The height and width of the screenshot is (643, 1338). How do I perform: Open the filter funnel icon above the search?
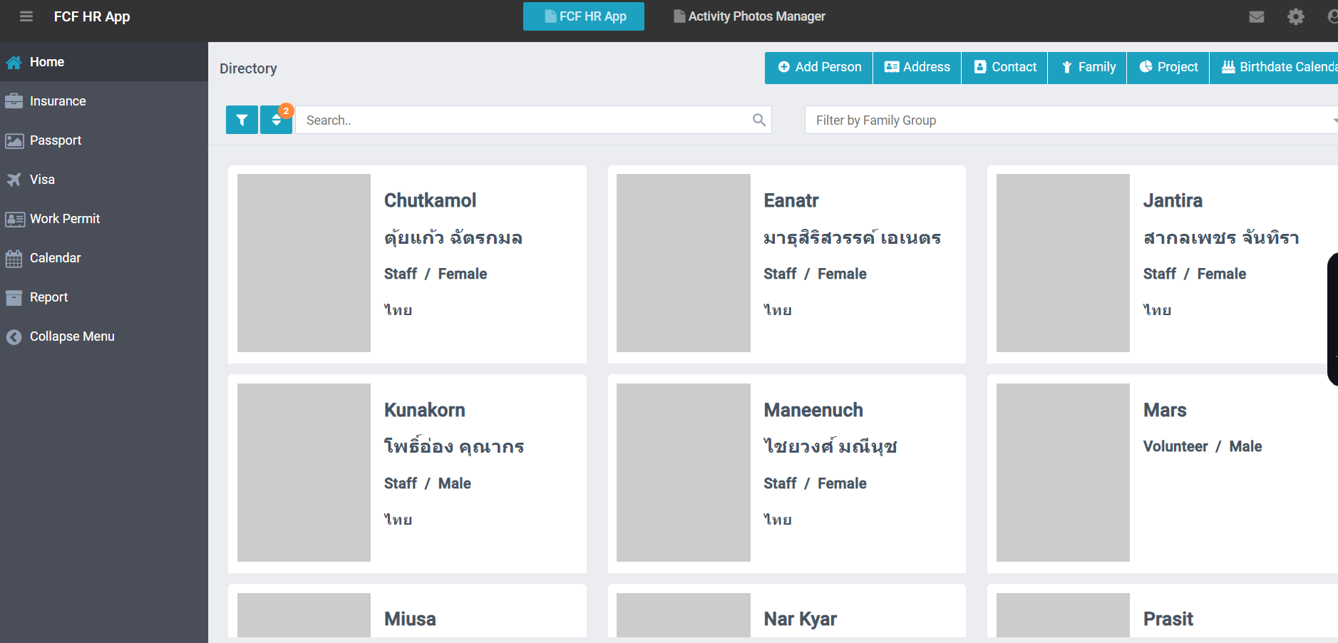242,120
